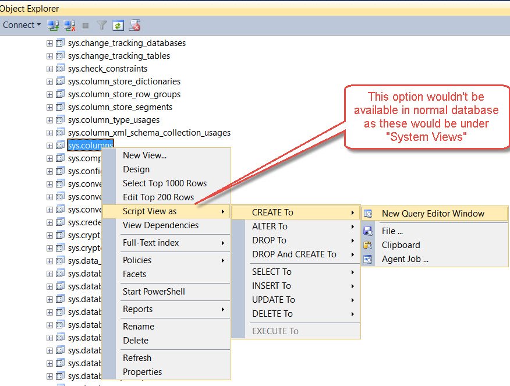Click view icon beside sys.column_xml_schema_collection_usages
The width and height of the screenshot is (510, 386).
[60, 133]
